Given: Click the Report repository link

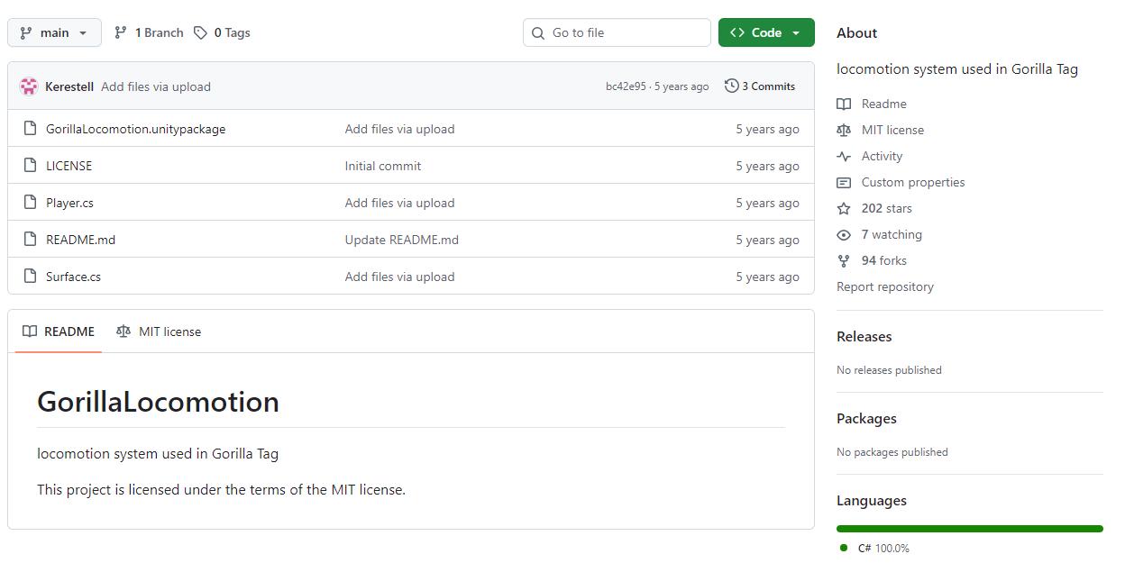Looking at the screenshot, I should tap(884, 286).
